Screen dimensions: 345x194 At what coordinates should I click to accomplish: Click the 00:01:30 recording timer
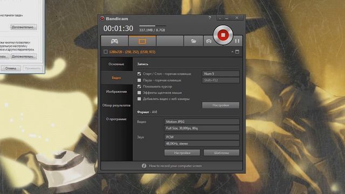pyautogui.click(x=118, y=29)
